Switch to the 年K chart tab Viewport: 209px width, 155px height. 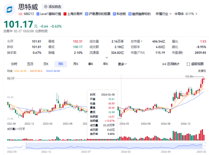tap(105, 64)
